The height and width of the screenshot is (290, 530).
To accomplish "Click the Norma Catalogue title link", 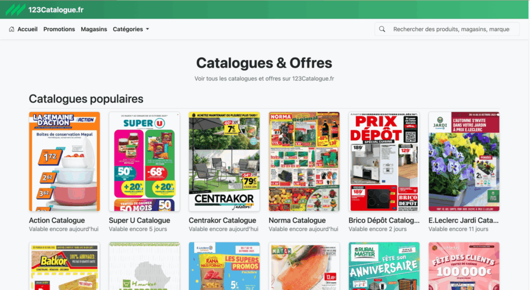I will pos(297,220).
